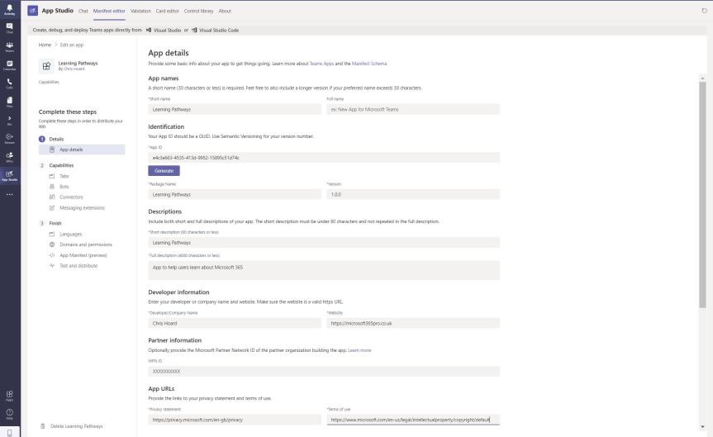Switch to the Validation tab
This screenshot has width=713, height=437.
coord(140,11)
